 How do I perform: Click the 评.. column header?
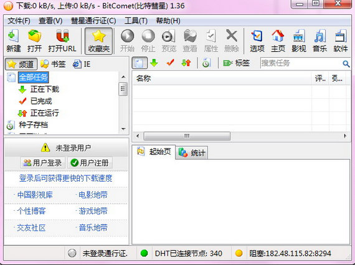(320, 78)
